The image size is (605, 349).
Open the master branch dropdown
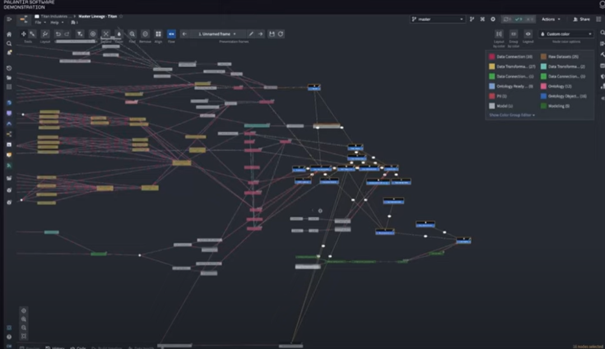438,19
